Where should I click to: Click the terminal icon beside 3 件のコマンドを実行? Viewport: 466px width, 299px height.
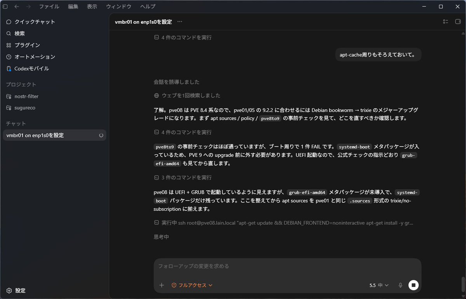point(156,178)
